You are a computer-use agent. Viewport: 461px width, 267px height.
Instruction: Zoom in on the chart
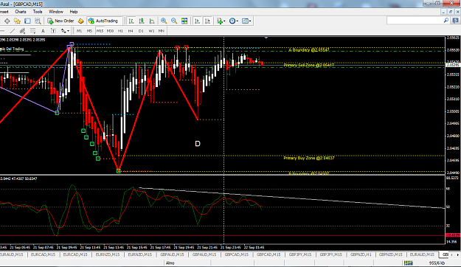click(164, 21)
